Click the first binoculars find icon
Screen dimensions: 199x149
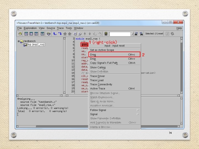tap(136, 34)
